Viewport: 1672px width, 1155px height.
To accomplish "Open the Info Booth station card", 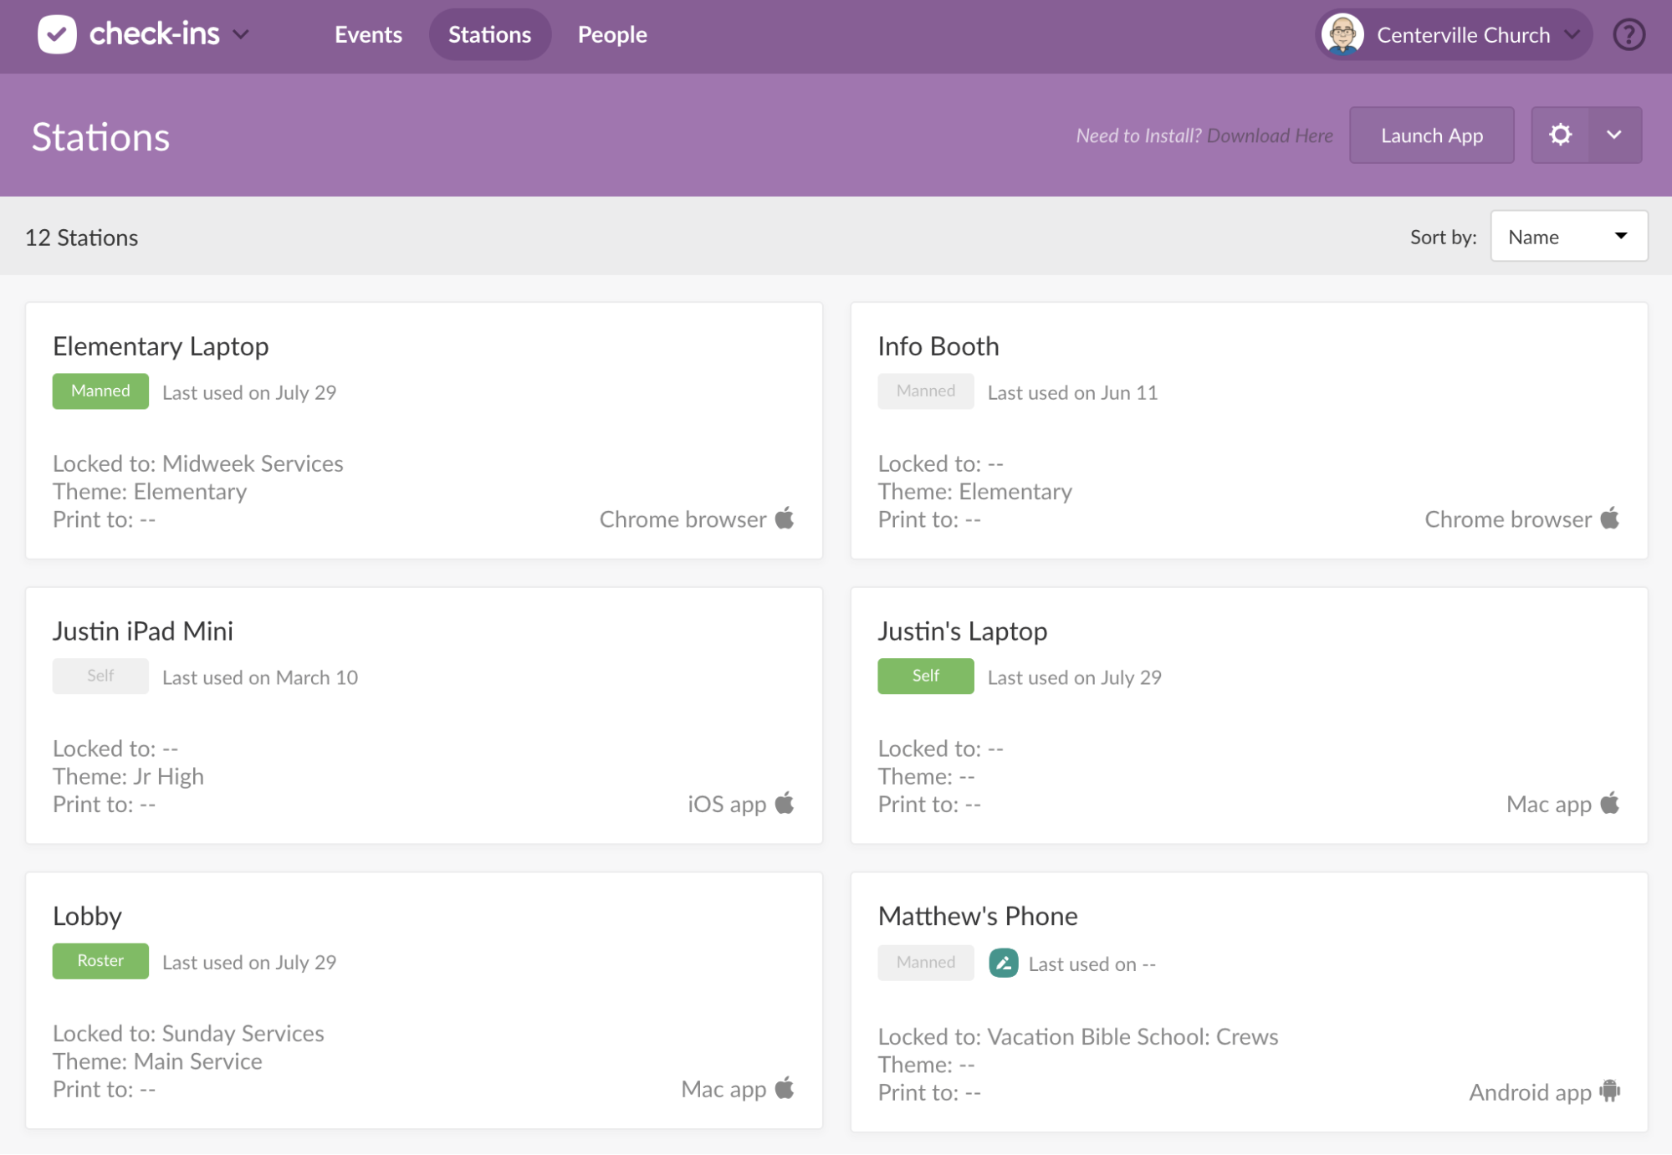I will coord(938,346).
